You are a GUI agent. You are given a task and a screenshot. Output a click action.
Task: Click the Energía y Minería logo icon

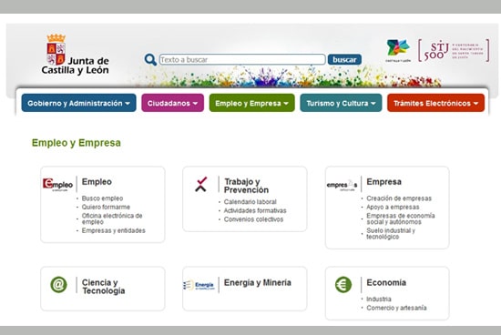pos(199,285)
